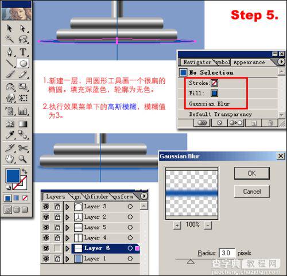Select the Eyedropper tool
The height and width of the screenshot is (276, 287).
coord(10,135)
